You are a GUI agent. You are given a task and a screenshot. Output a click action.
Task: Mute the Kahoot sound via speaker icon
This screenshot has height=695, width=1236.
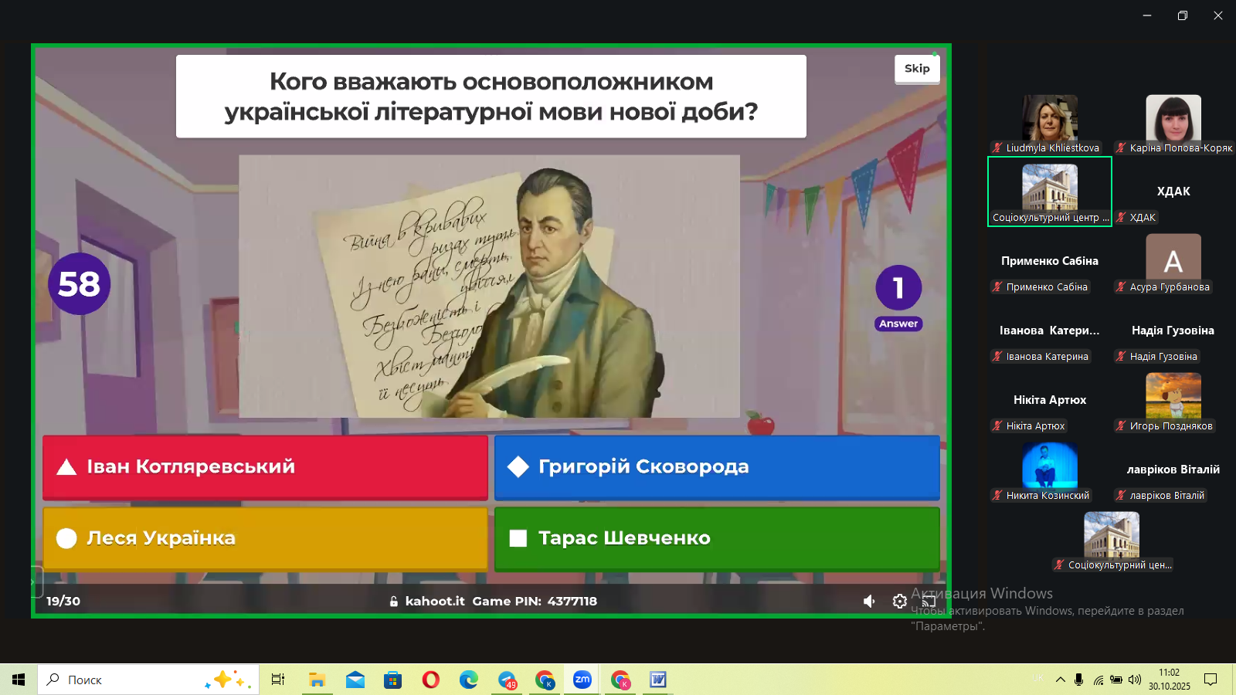pyautogui.click(x=869, y=601)
